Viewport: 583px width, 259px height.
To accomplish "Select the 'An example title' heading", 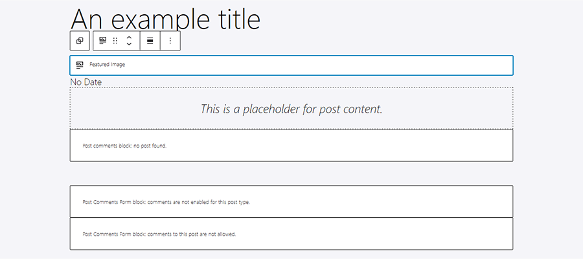I will coord(165,19).
